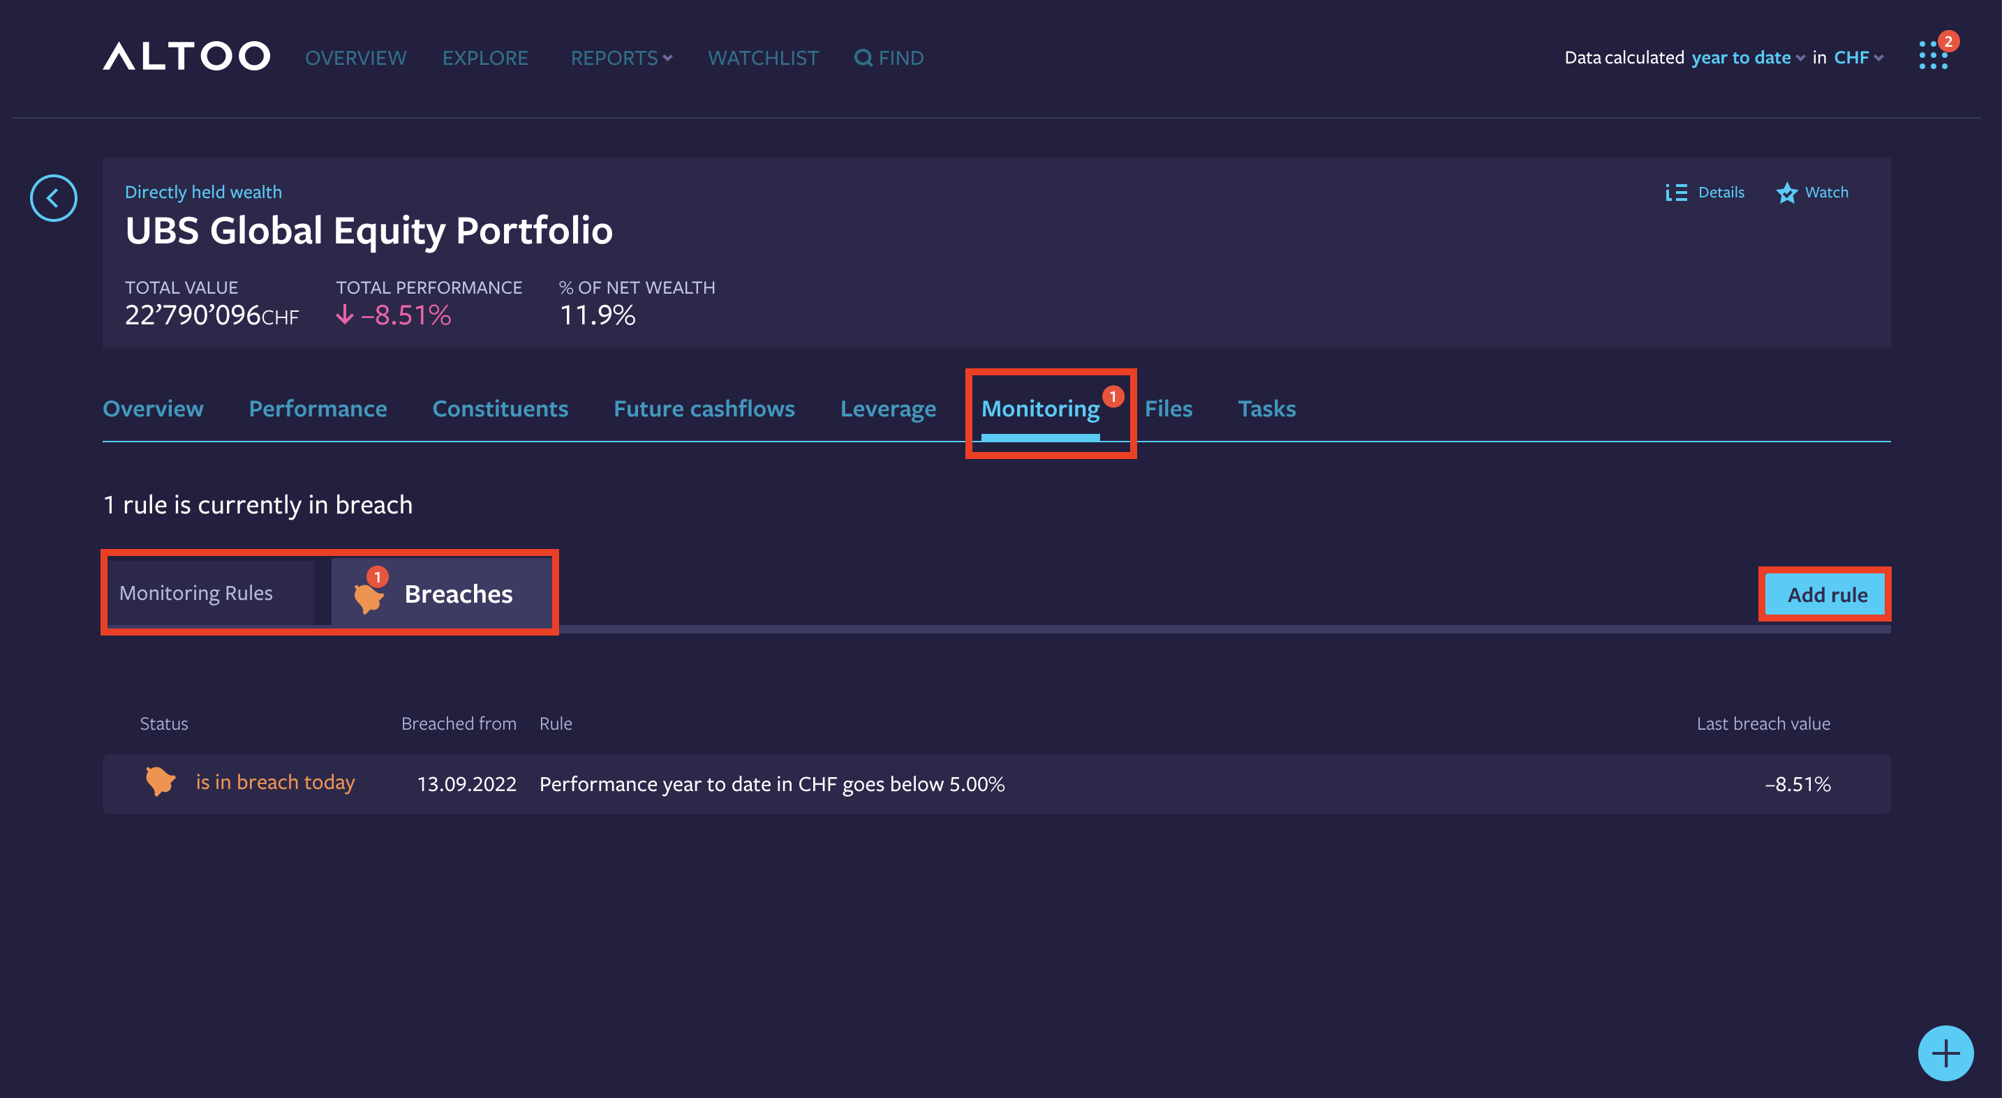Click the Details list icon
2002x1098 pixels.
click(1677, 193)
